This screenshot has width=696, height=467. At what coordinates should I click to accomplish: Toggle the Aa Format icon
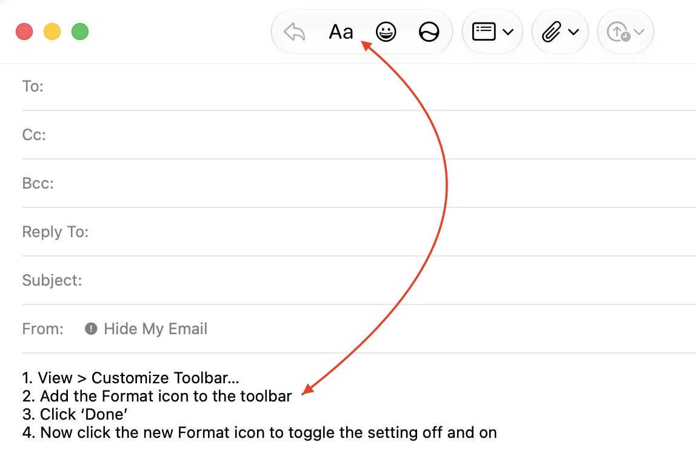[x=341, y=32]
